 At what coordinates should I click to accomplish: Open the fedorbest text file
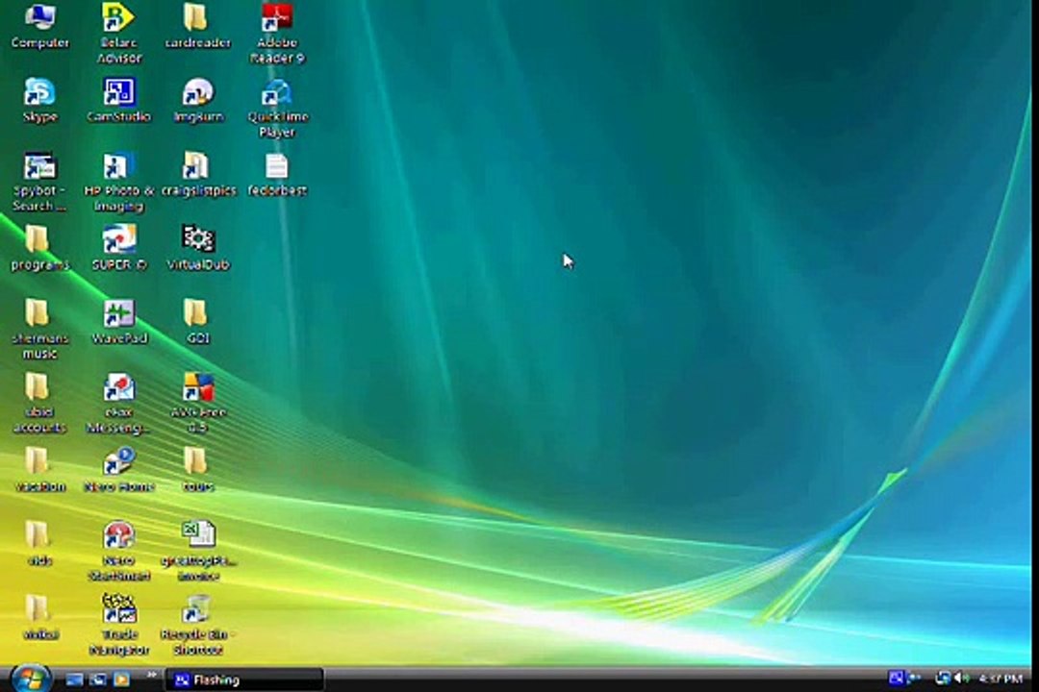click(277, 175)
